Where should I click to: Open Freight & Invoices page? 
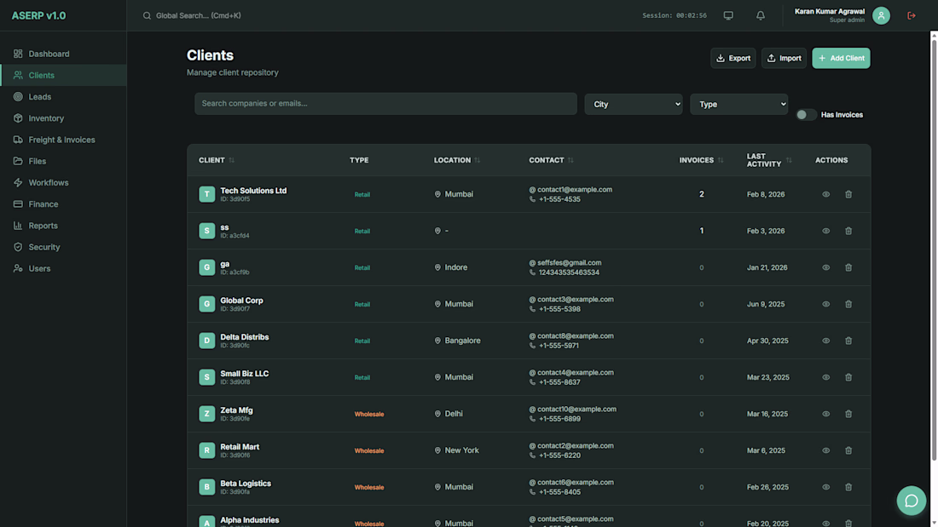[x=63, y=140]
